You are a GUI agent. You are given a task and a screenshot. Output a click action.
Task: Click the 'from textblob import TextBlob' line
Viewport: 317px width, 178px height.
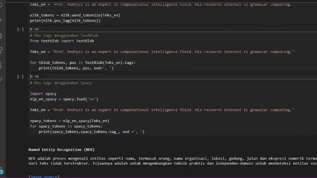tap(62, 41)
